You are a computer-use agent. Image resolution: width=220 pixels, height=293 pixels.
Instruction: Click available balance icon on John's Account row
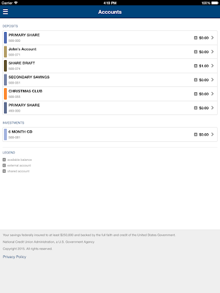[x=195, y=52]
